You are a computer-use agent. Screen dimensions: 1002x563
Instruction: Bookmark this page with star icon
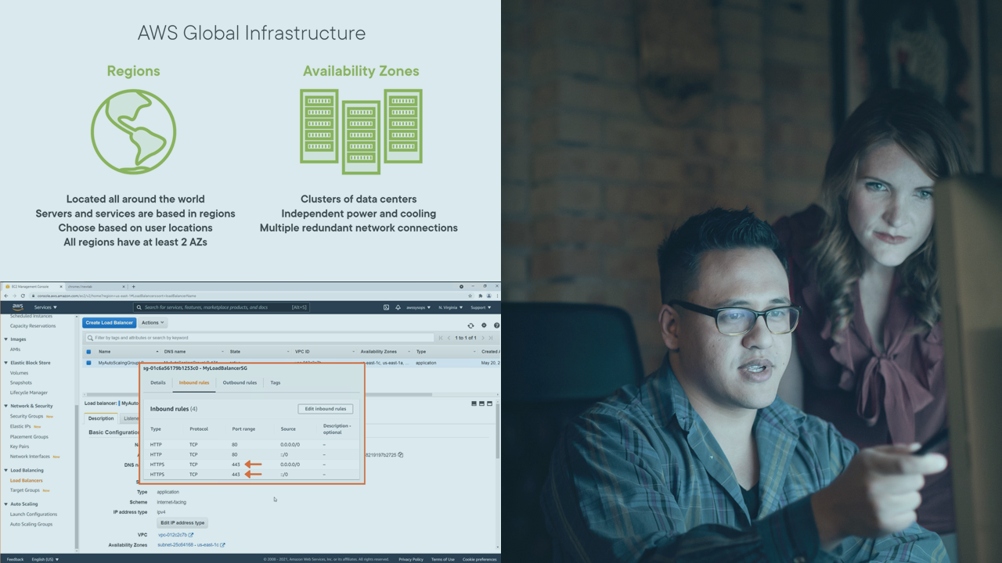pos(470,296)
